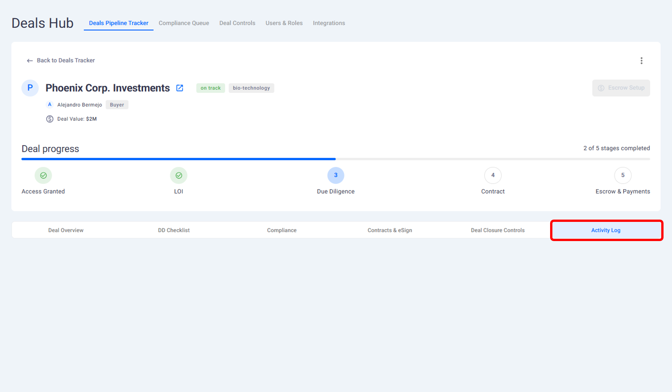Click Back to Deals Tracker link
The image size is (672, 392).
(x=66, y=61)
